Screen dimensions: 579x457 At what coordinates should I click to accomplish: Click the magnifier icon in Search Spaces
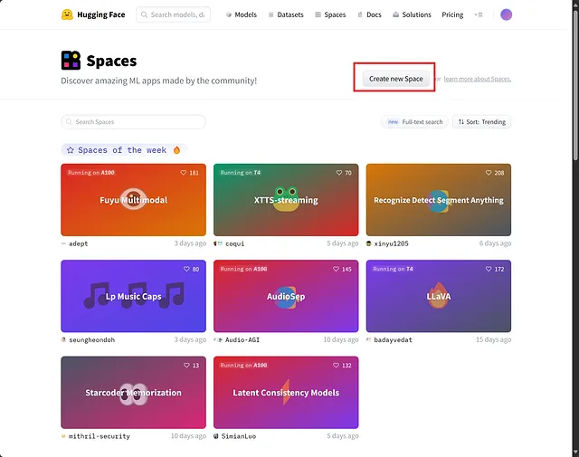point(69,122)
